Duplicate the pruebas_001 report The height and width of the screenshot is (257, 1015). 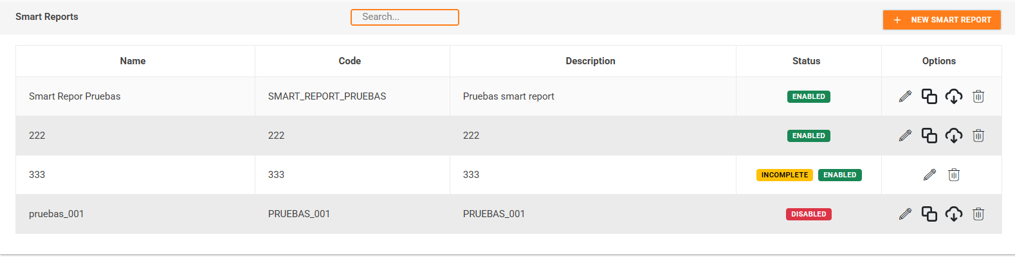click(x=929, y=214)
